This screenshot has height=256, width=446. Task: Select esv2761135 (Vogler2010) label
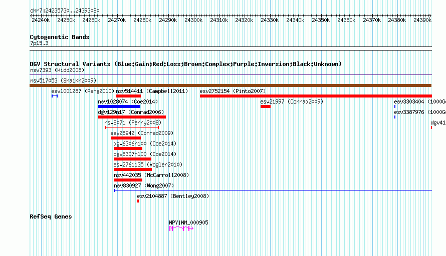(x=148, y=164)
